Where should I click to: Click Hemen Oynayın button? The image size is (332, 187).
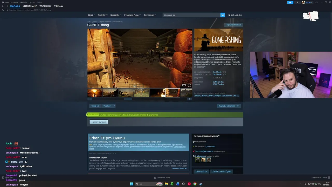point(99,122)
